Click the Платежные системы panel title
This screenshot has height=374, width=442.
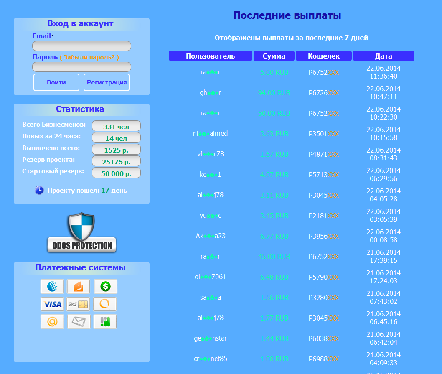80,268
